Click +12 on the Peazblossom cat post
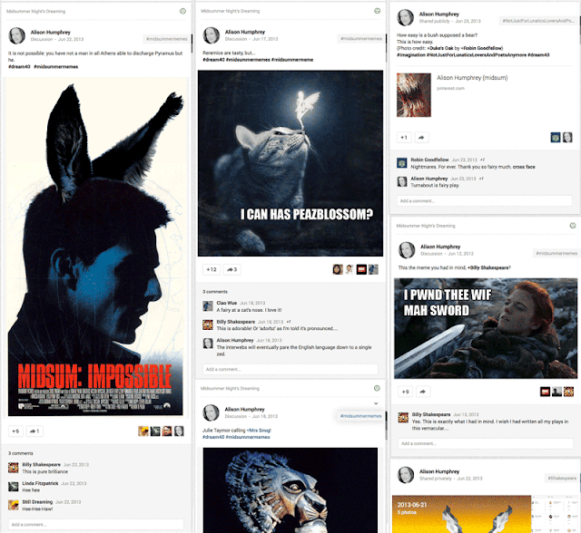 [212, 269]
